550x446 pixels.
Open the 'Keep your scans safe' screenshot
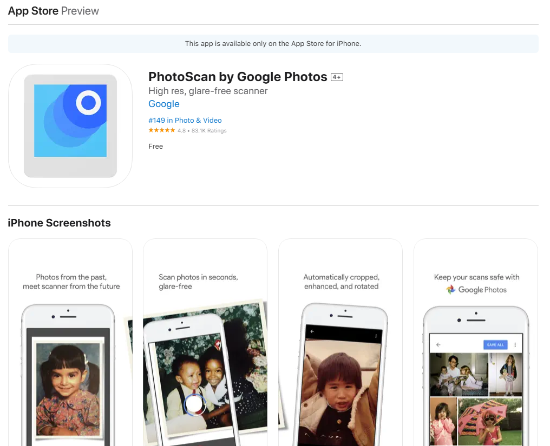point(476,342)
